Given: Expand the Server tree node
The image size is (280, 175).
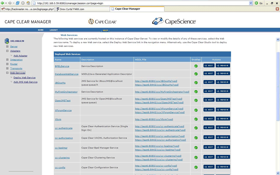Looking at the screenshot, I should point(7,46).
